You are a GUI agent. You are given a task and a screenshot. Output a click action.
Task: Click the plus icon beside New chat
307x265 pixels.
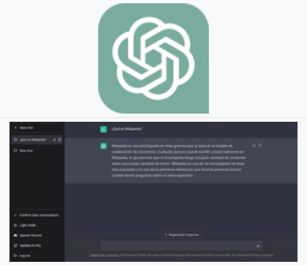15,127
